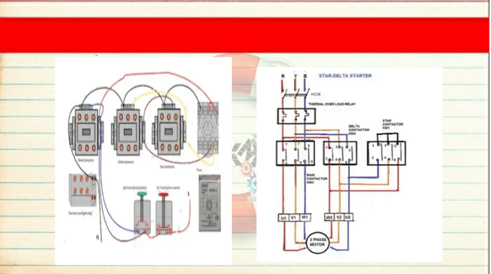
Task: Click the 'STAR-DELTA STARTER' title
Action: point(345,76)
